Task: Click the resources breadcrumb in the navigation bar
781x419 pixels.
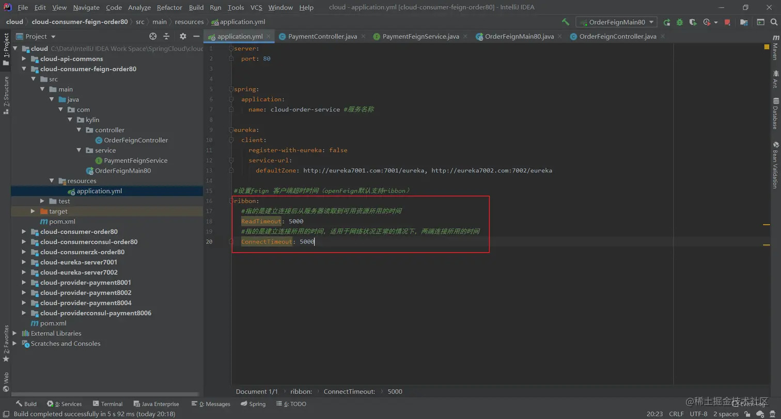Action: (x=189, y=22)
